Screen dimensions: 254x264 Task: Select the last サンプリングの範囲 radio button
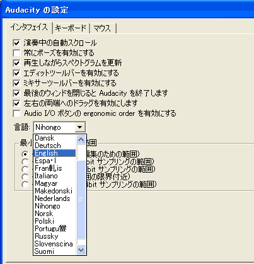click(25, 185)
